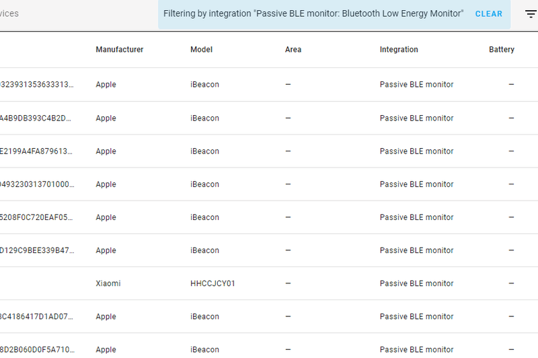Image resolution: width=538 pixels, height=358 pixels.
Task: Select the Xiaomi manufacturer cell
Action: click(108, 283)
